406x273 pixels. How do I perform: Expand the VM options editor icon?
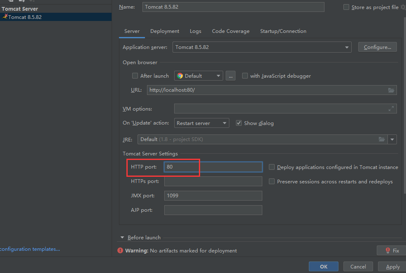391,109
